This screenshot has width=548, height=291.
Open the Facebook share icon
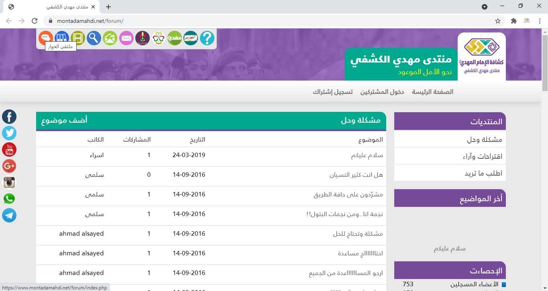9,117
